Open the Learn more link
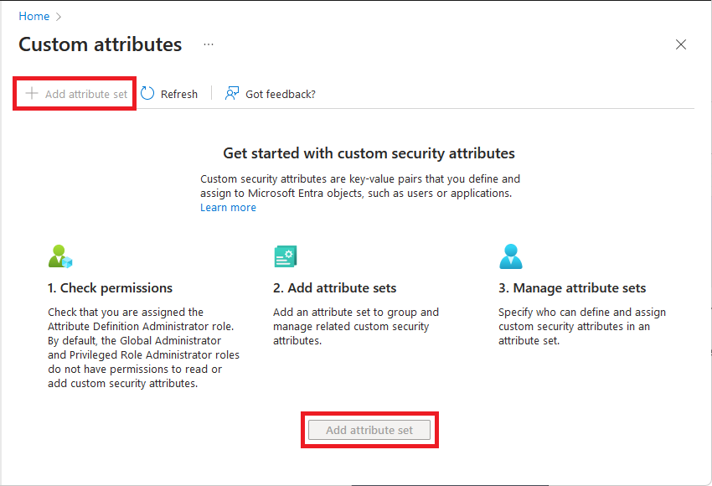 click(x=228, y=207)
